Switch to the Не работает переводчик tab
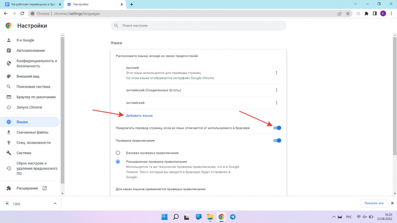 point(32,4)
